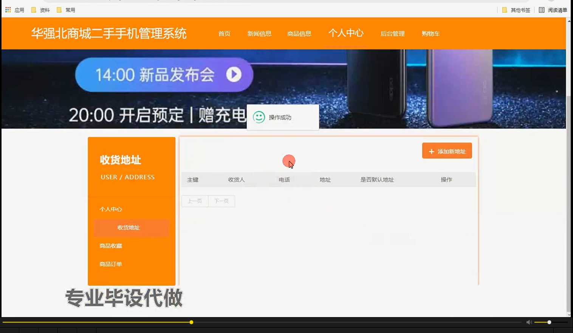The width and height of the screenshot is (573, 333).
Task: Switch to 商品收藏 in the sidebar
Action: point(110,246)
